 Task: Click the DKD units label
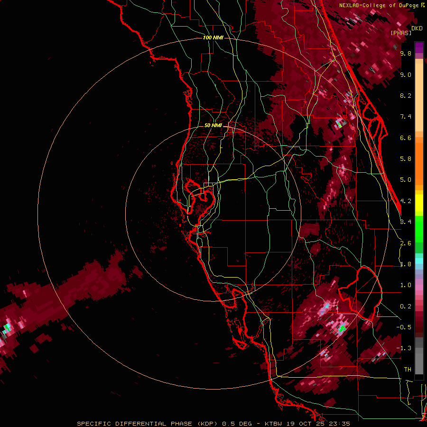tap(417, 28)
